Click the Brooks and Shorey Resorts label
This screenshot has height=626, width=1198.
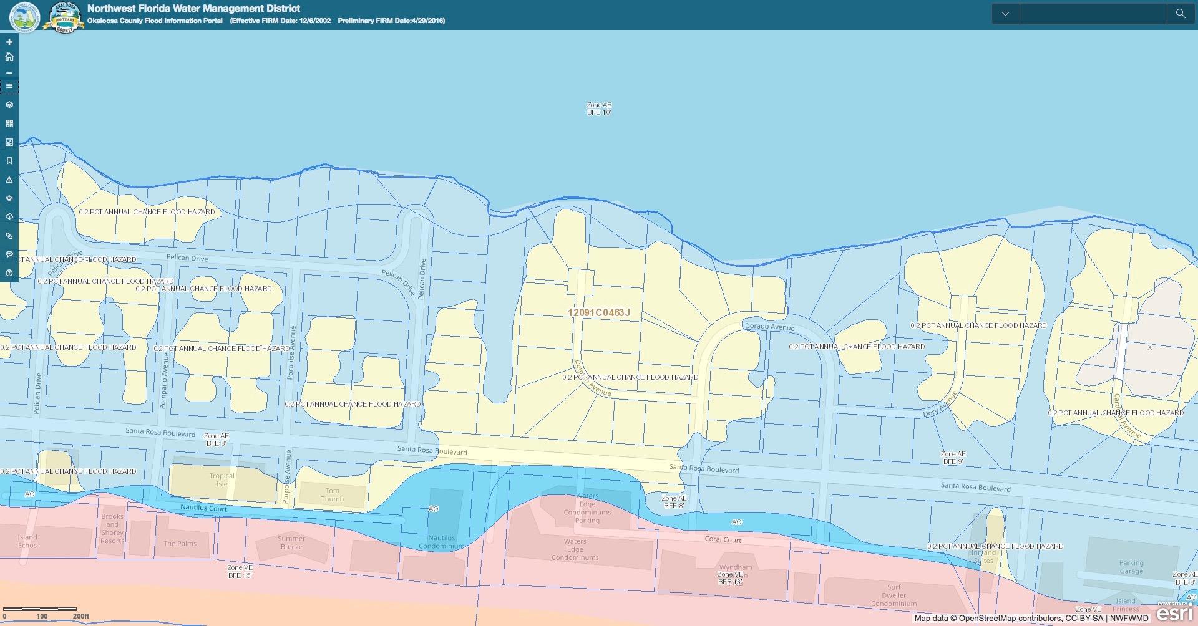[112, 528]
